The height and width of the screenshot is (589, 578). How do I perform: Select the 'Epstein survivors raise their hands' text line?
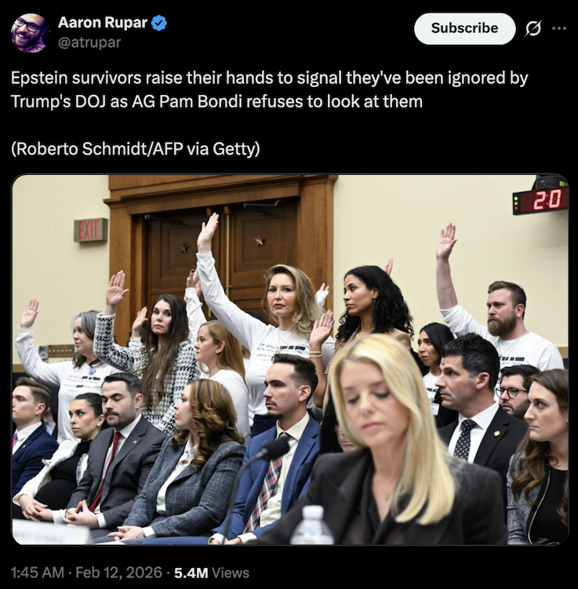(x=269, y=78)
